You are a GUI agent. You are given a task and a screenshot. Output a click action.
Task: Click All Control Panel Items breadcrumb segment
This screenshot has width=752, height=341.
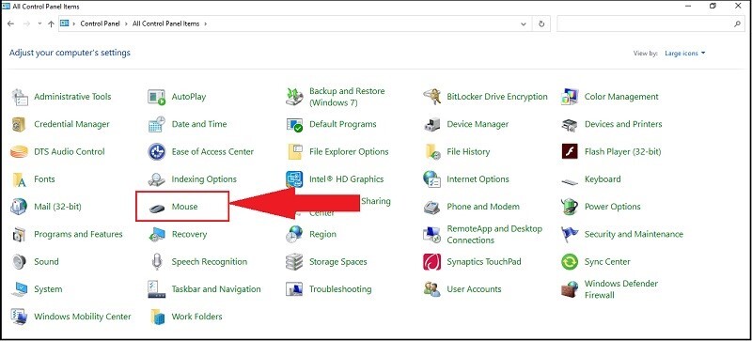166,23
